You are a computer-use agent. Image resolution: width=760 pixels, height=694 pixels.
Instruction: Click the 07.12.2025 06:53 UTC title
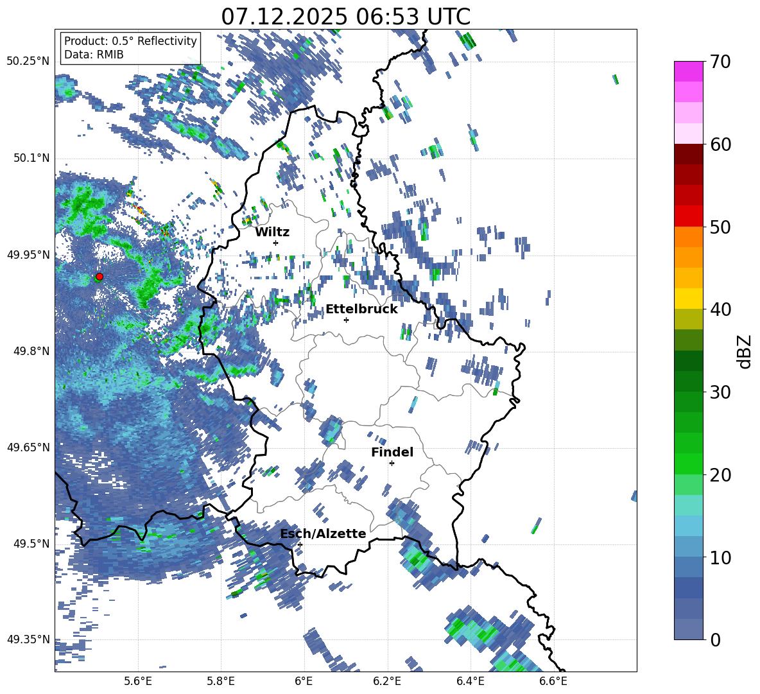point(345,17)
